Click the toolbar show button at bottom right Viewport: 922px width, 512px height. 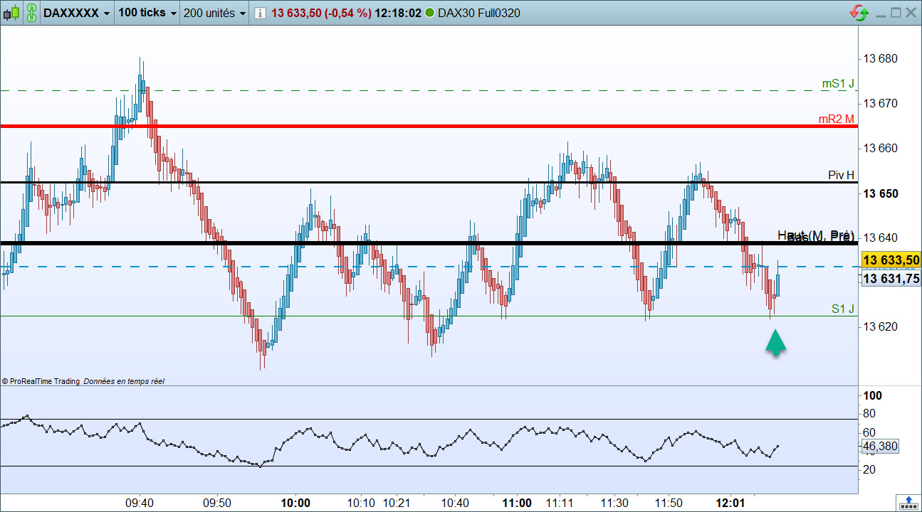(908, 503)
